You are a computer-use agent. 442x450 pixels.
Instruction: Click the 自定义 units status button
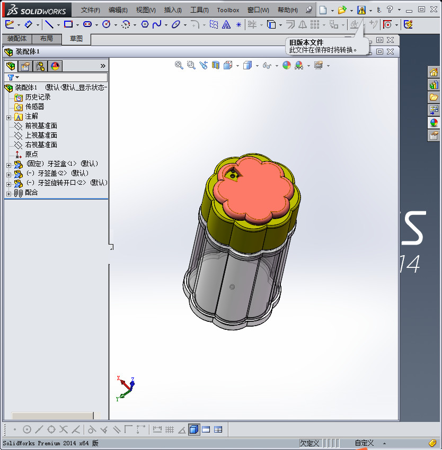coord(364,443)
